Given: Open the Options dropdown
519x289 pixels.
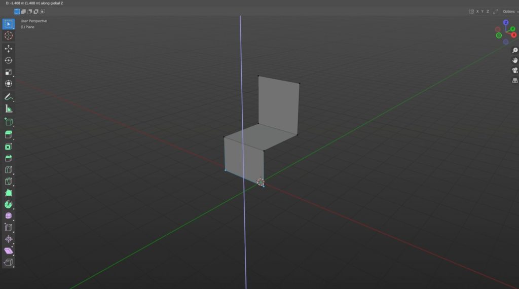Looking at the screenshot, I should (510, 11).
